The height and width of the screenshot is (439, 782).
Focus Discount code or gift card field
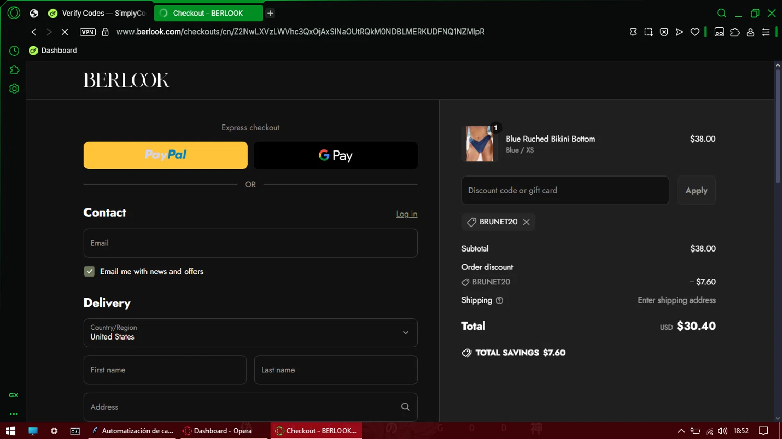point(565,191)
